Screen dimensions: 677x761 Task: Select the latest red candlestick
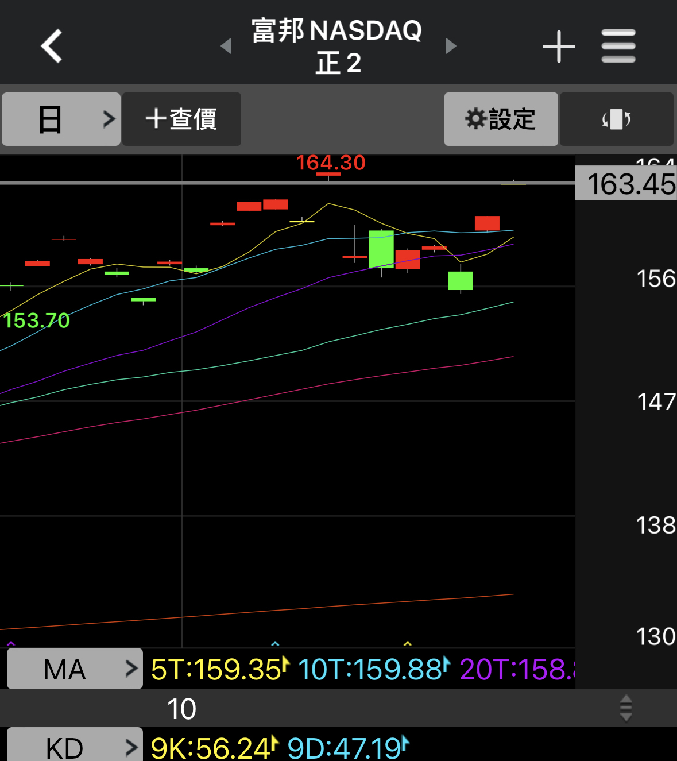click(x=487, y=223)
